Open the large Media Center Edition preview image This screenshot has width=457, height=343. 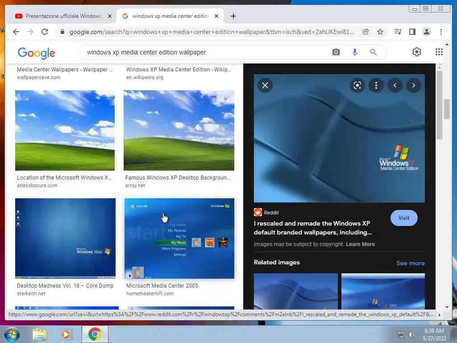339,138
